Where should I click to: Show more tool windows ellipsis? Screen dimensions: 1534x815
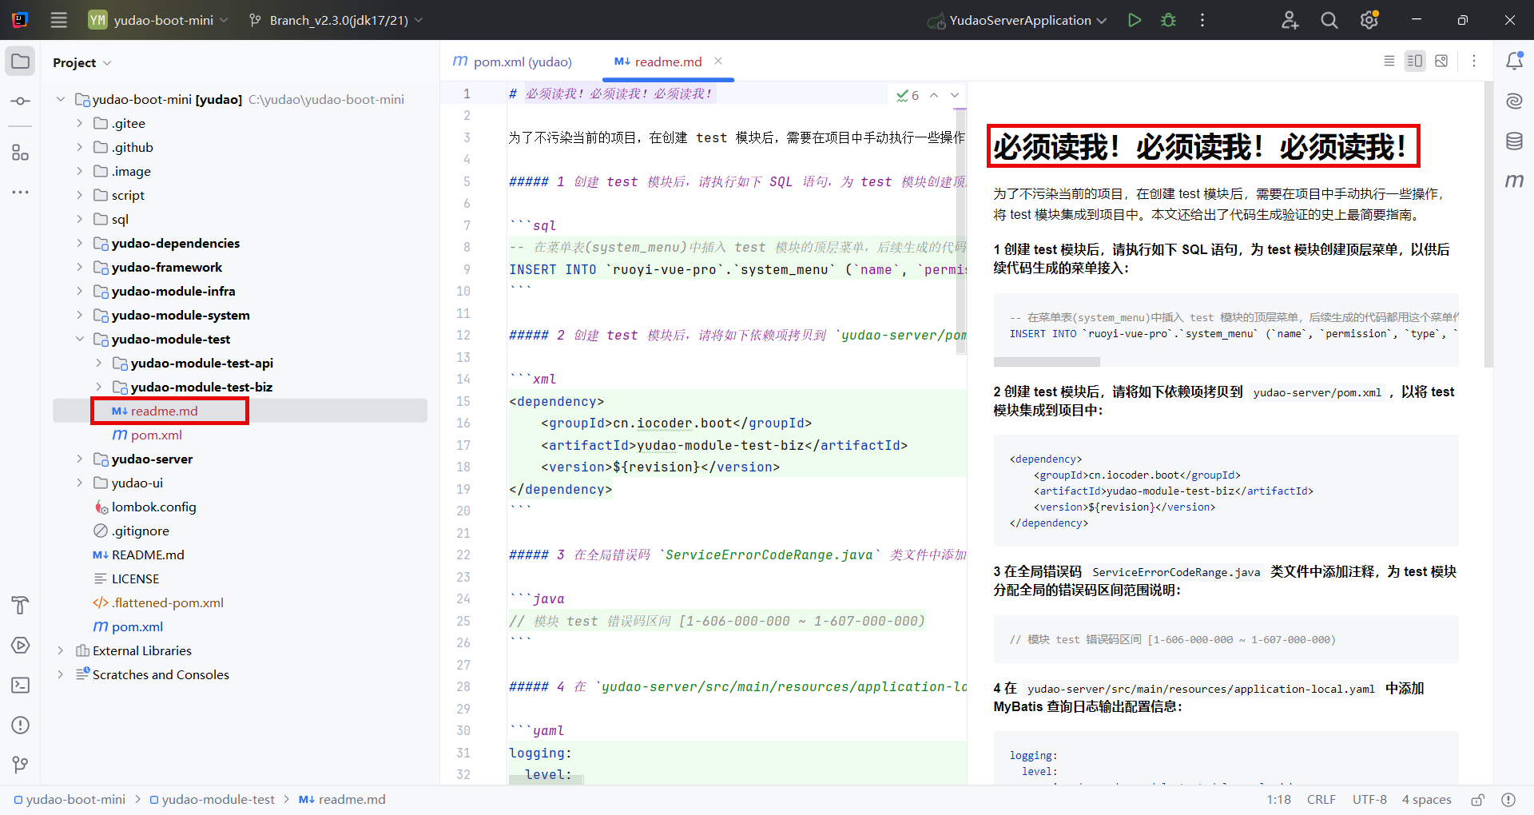[21, 193]
